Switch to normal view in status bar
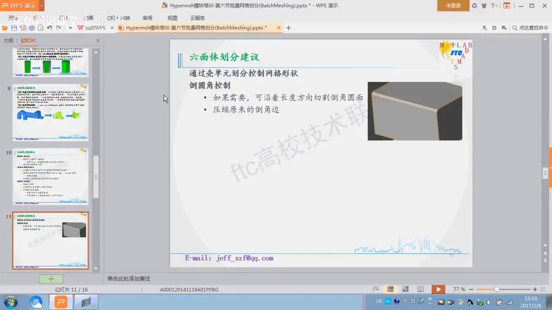The height and width of the screenshot is (310, 552). click(390, 289)
